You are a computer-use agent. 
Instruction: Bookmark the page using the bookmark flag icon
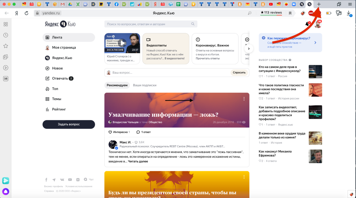(290, 13)
